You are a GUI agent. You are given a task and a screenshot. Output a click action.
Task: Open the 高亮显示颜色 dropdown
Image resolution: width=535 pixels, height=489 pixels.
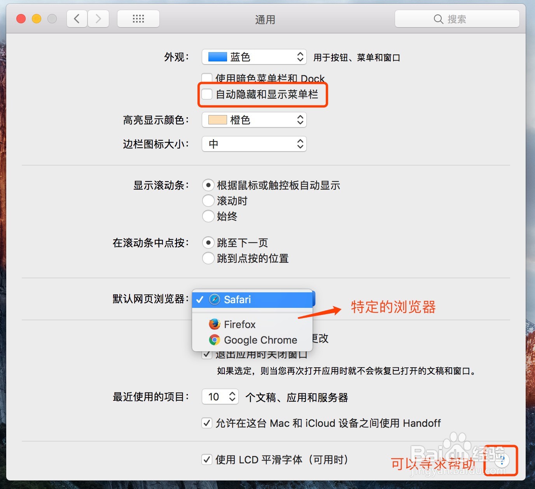(254, 120)
